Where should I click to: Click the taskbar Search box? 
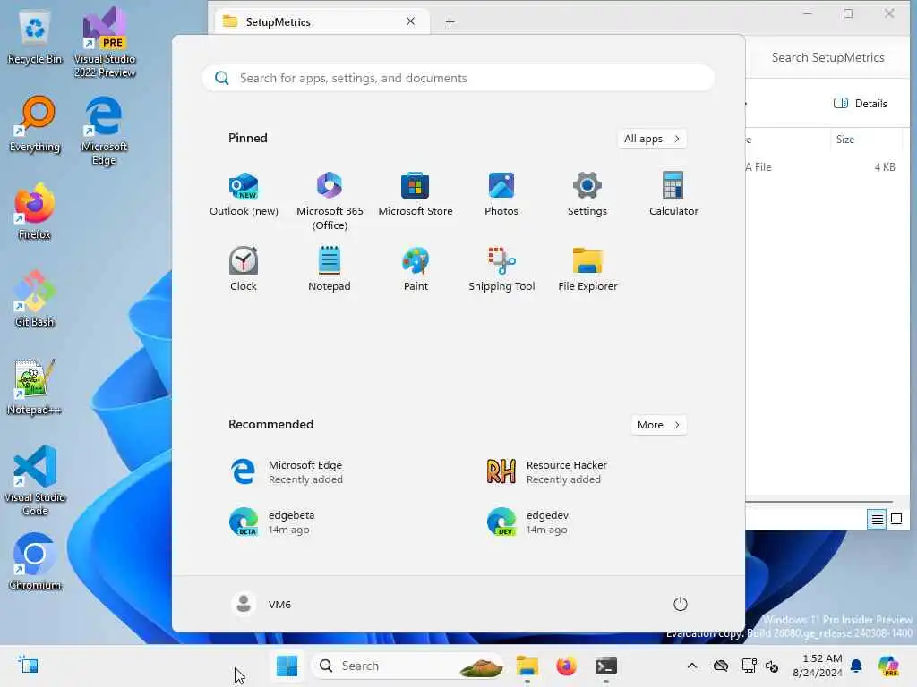coord(408,666)
